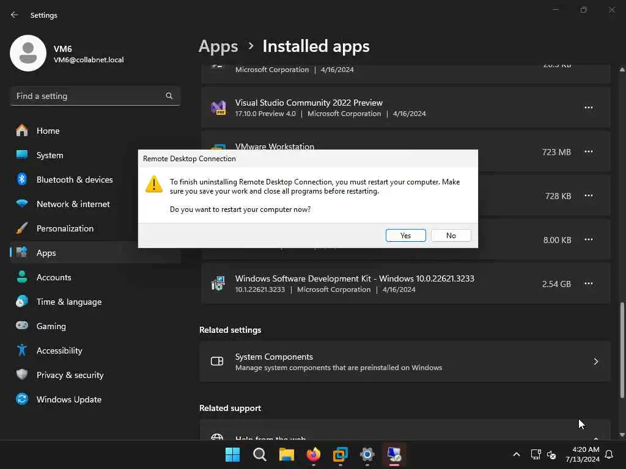The height and width of the screenshot is (469, 626).
Task: Open the clock showing 4:20 AM
Action: coord(582,454)
